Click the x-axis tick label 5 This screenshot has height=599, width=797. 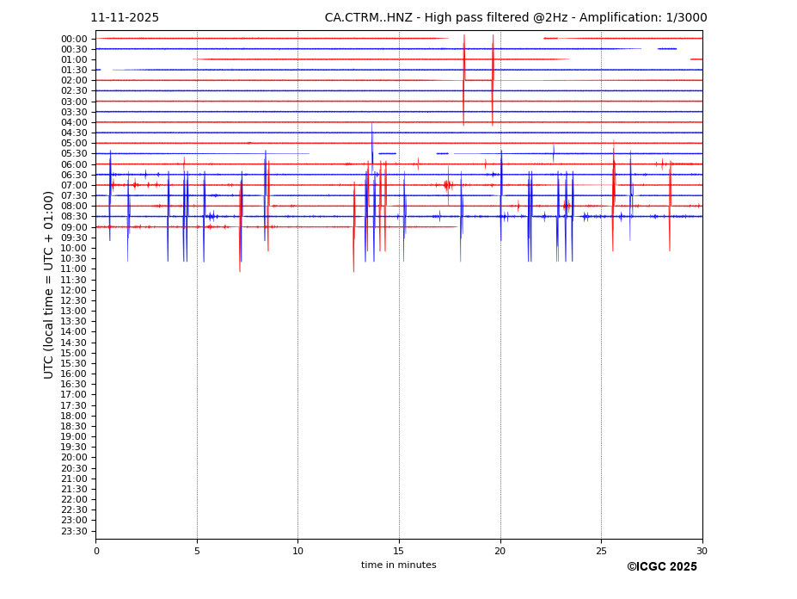[x=197, y=551]
